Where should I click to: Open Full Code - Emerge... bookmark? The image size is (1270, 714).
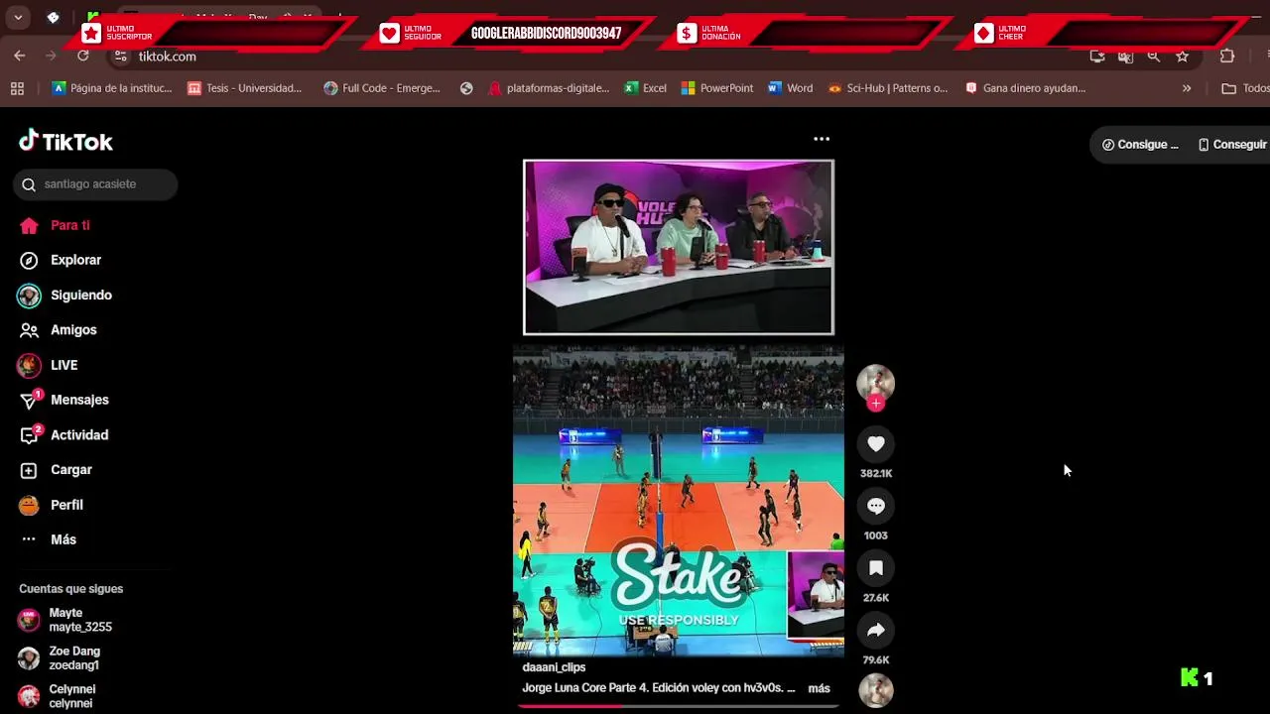click(382, 88)
